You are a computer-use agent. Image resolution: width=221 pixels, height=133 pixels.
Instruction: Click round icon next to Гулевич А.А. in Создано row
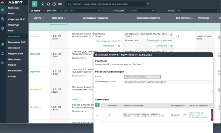pyautogui.click(x=171, y=35)
